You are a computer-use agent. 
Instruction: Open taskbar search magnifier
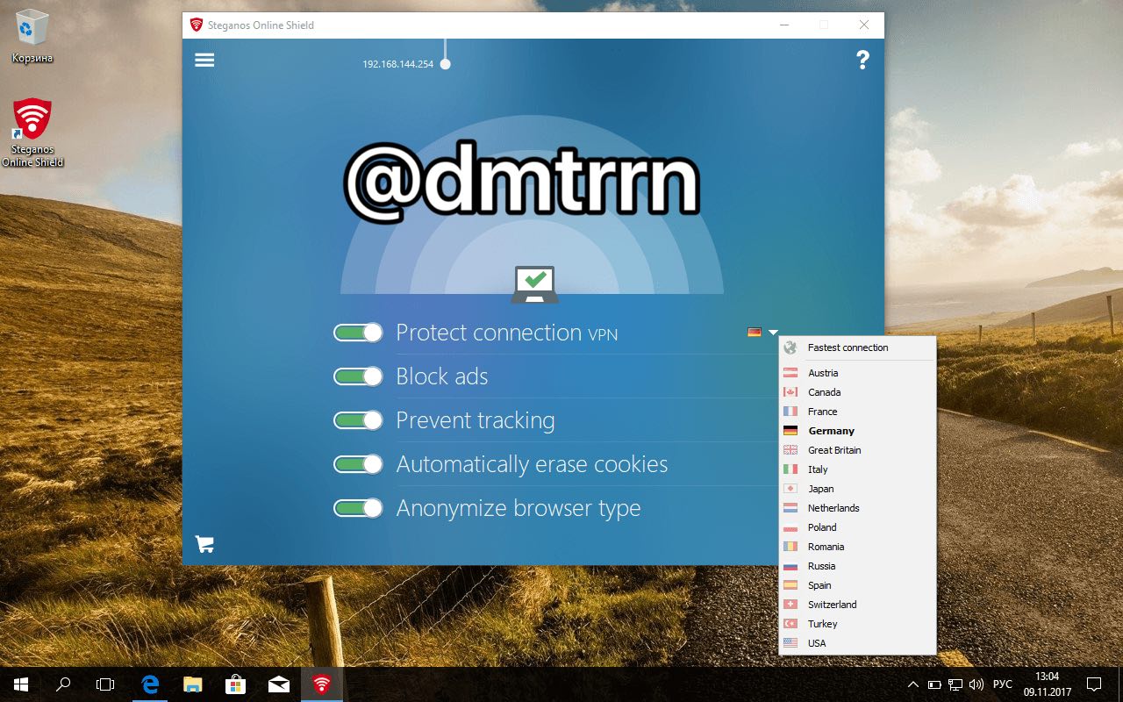tap(63, 684)
